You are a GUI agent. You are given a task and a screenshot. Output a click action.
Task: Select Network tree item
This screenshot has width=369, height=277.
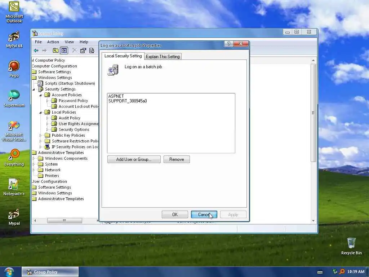pyautogui.click(x=53, y=170)
